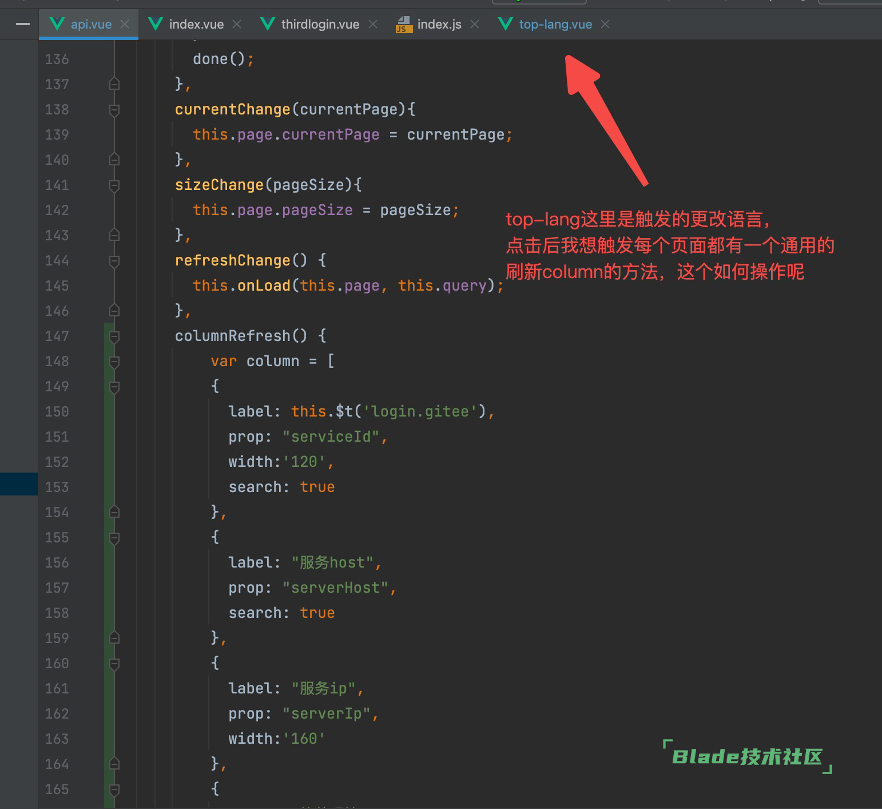Click the Vue icon on thirdlogin.vue tab
The width and height of the screenshot is (882, 809).
pyautogui.click(x=267, y=24)
